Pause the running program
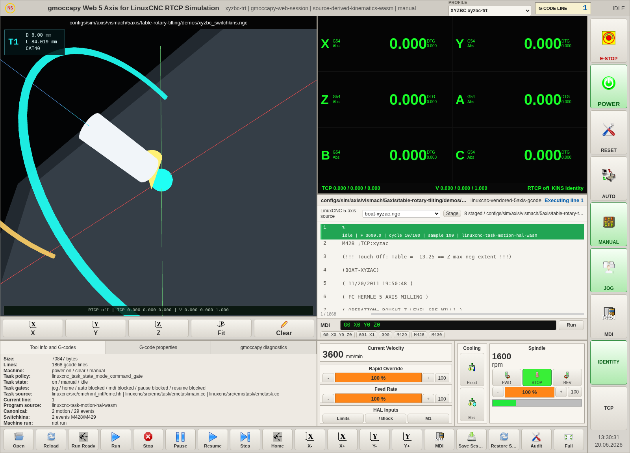Image resolution: width=630 pixels, height=453 pixels. (180, 440)
